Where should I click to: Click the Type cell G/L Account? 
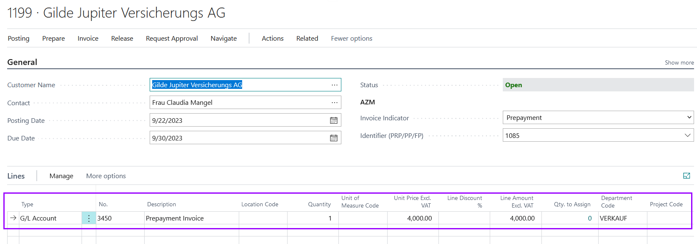click(x=50, y=218)
